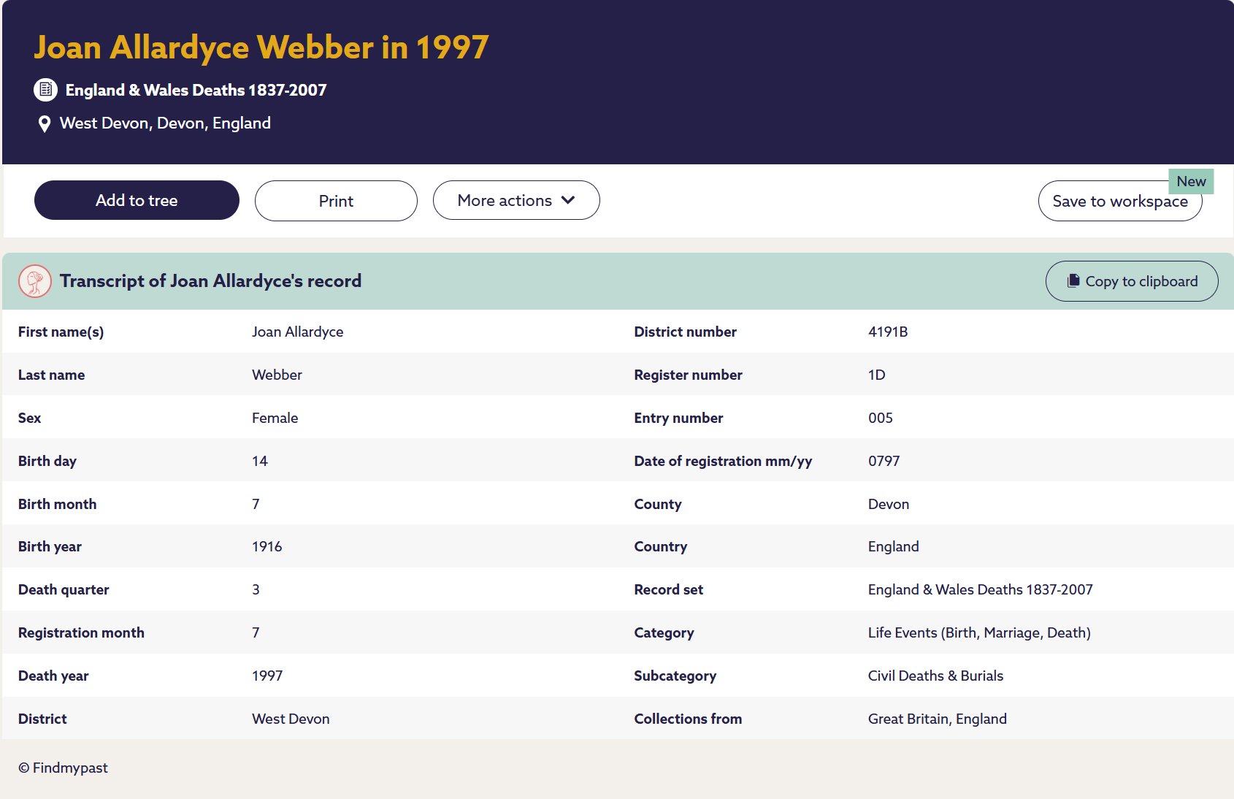The image size is (1234, 799).
Task: Open England & Wales Deaths 1837-2007 header link
Action: (196, 90)
